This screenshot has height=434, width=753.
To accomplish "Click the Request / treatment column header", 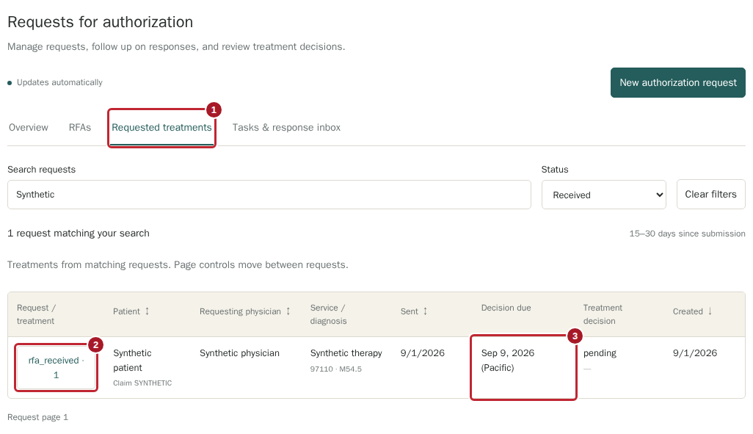I will point(36,314).
